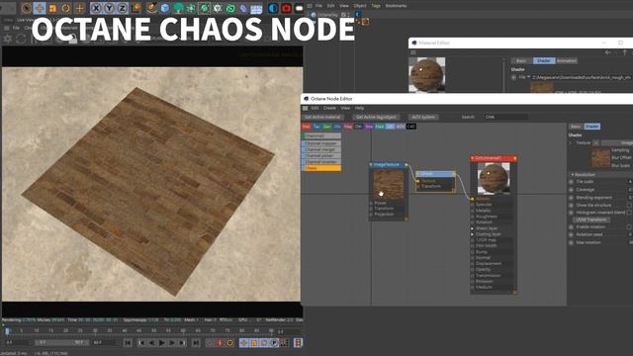Open Animation tab in Material Editor
633x356 pixels.
(x=567, y=61)
